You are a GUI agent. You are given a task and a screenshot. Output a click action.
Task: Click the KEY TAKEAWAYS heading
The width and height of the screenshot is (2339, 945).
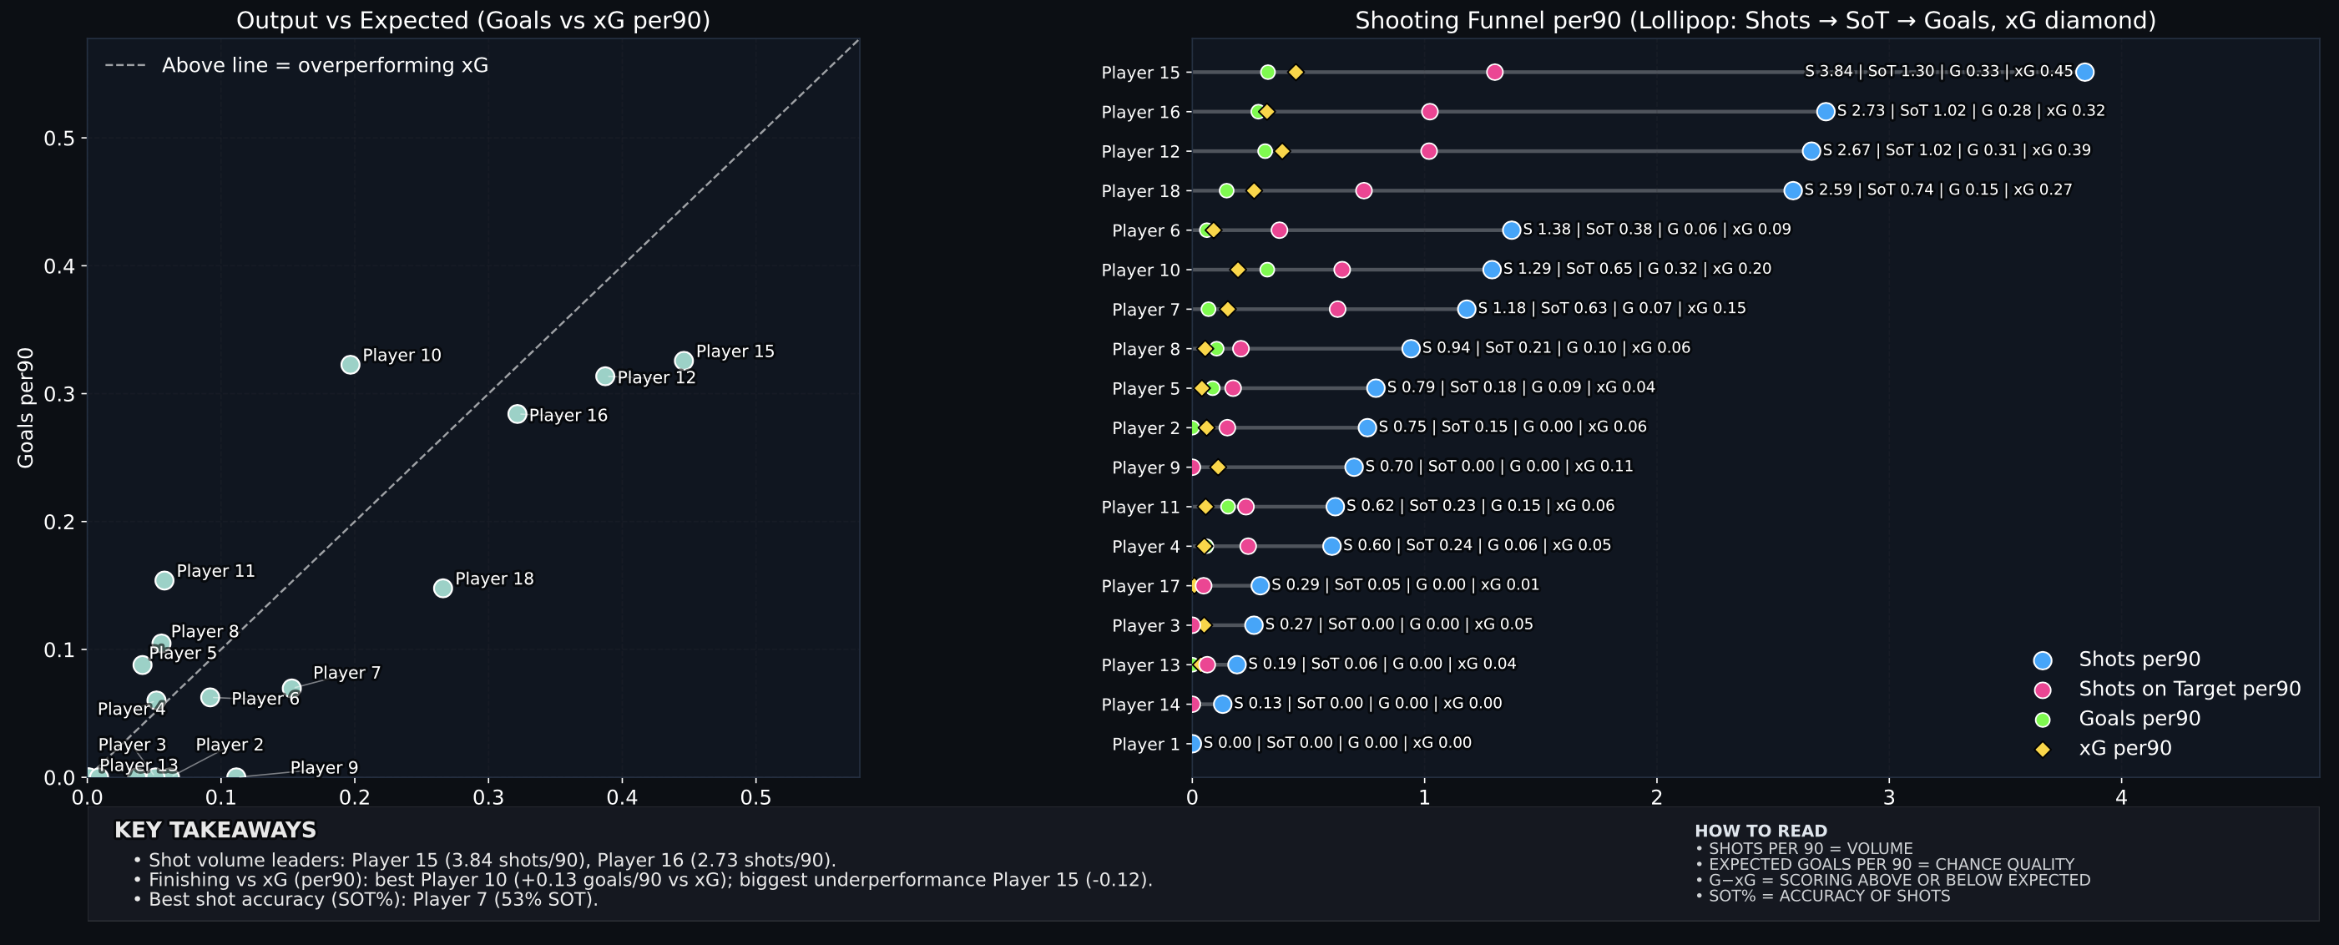(x=215, y=831)
